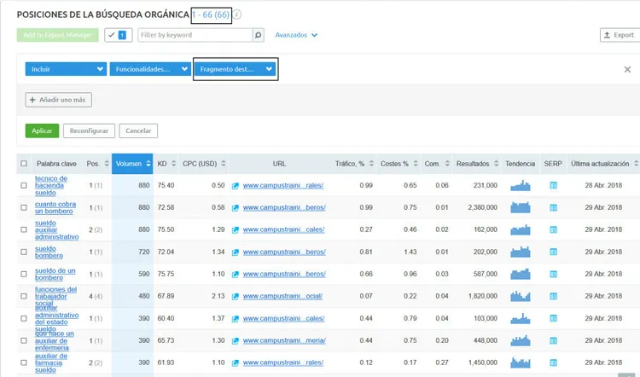The width and height of the screenshot is (640, 377).
Task: Click the Palabra clave column header
Action: pos(56,164)
